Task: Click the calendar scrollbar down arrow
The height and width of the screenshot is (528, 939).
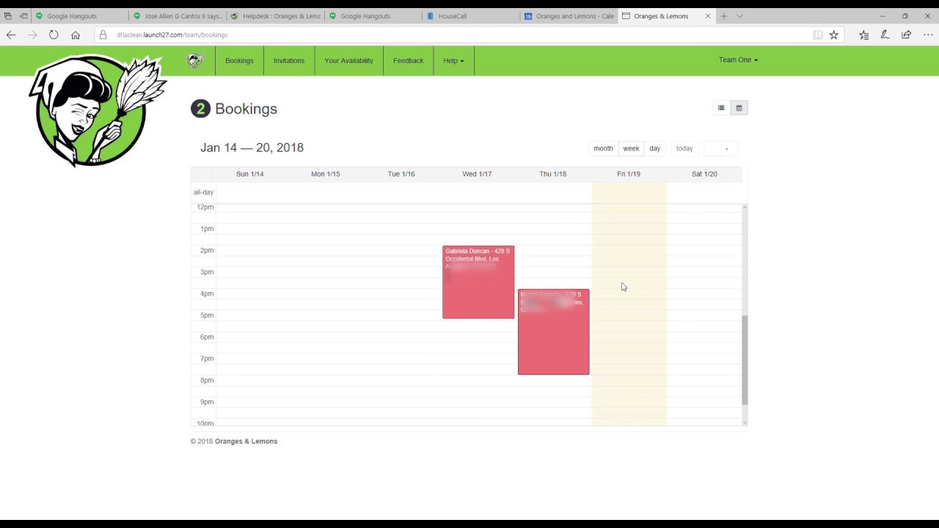Action: 745,422
